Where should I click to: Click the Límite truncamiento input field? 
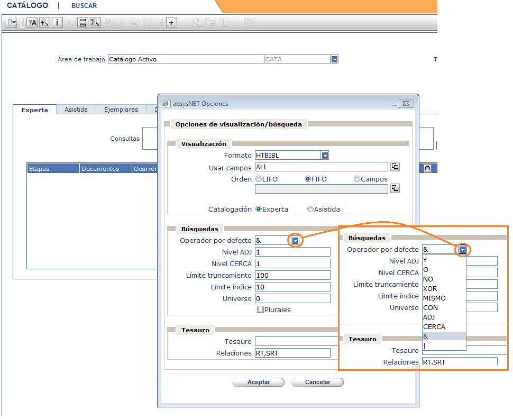tap(292, 276)
